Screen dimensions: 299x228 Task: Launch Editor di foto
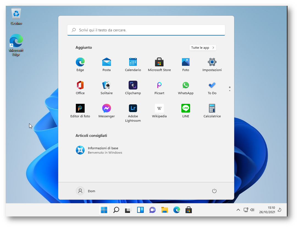(x=80, y=111)
